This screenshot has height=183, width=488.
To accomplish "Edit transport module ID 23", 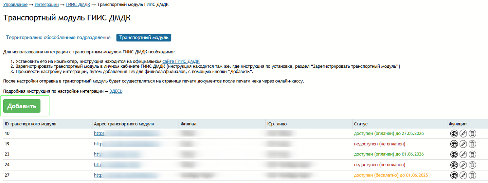I will click(x=463, y=154).
